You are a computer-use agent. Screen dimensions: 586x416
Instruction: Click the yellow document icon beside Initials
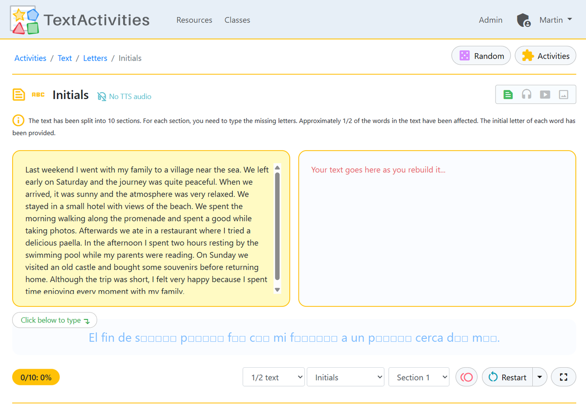coord(19,95)
